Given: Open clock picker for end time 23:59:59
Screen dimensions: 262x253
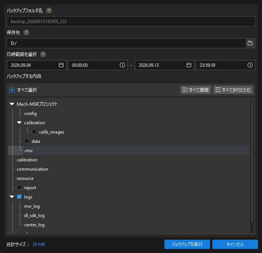Looking at the screenshot, I should (250, 65).
